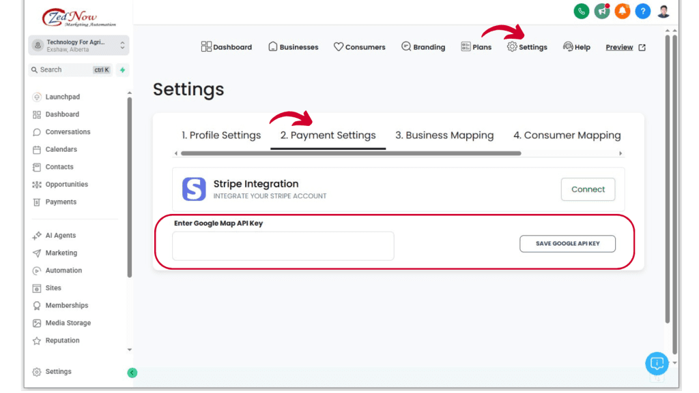The width and height of the screenshot is (699, 393).
Task: Open announcements via the megaphone icon
Action: [x=601, y=12]
